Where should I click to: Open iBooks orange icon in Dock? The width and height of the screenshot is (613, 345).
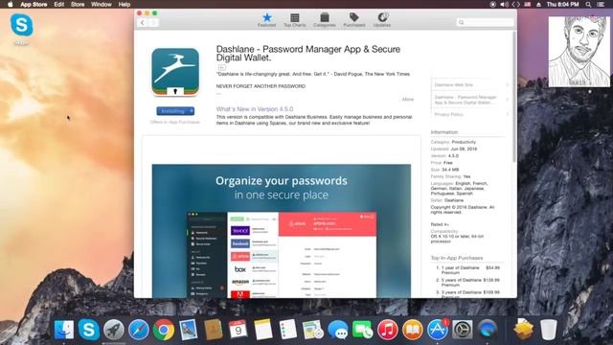[x=413, y=330]
